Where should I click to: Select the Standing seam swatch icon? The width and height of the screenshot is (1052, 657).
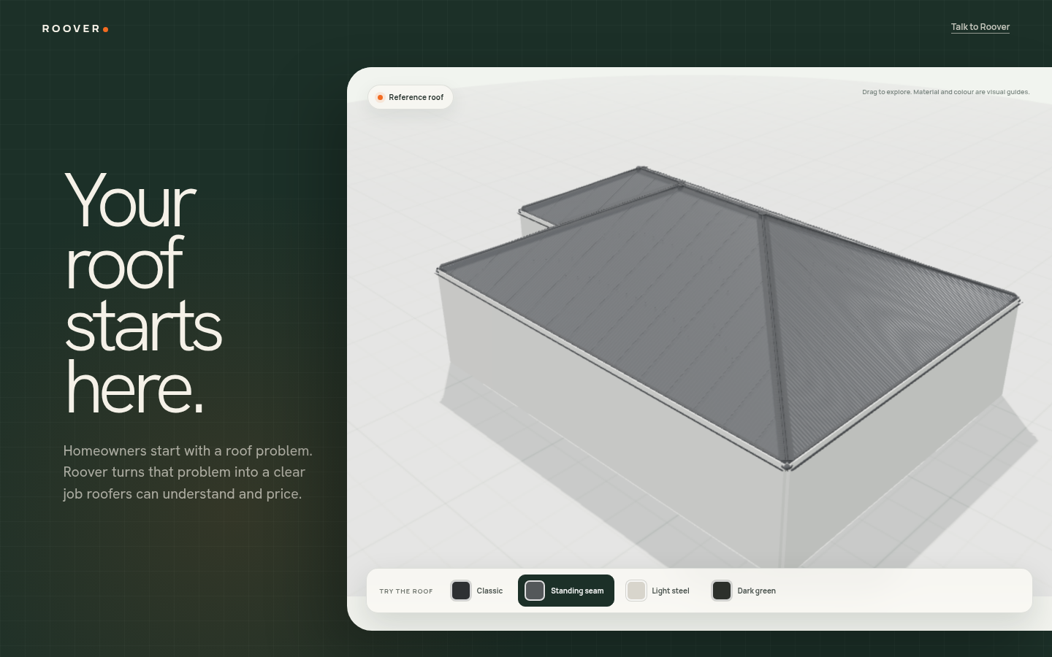(535, 591)
